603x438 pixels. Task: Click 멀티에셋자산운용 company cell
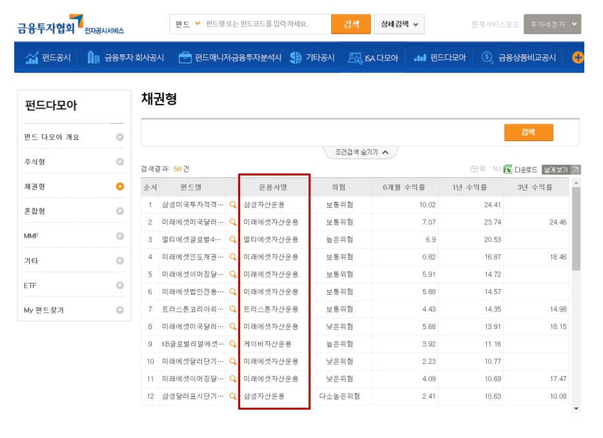(271, 239)
